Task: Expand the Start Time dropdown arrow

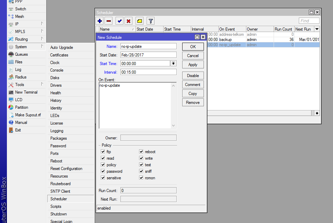Action: coord(174,63)
